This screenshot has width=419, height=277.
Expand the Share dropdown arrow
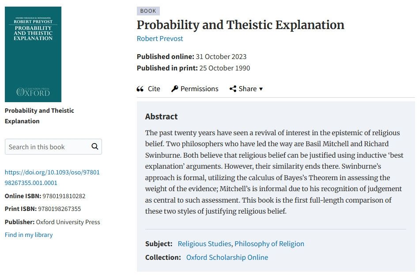click(261, 89)
